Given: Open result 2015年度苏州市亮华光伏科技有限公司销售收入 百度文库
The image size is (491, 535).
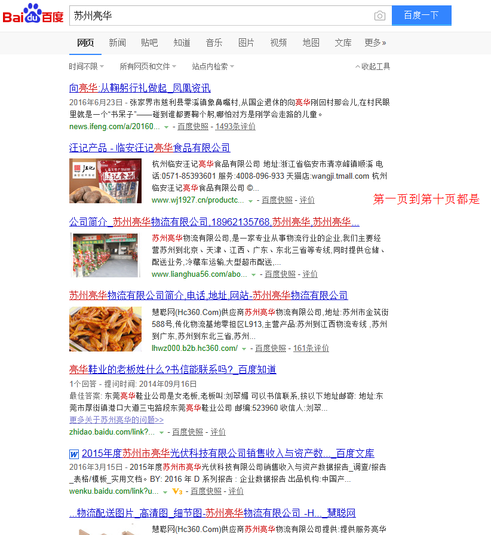Looking at the screenshot, I should [x=228, y=454].
